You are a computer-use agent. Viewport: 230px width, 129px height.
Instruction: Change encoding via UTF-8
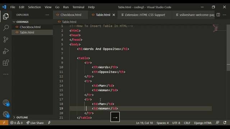pyautogui.click(x=176, y=123)
